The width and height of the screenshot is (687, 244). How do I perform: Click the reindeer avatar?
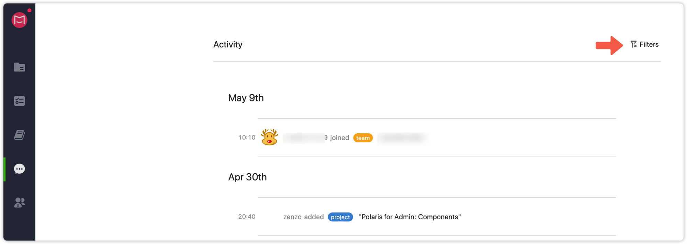point(269,137)
